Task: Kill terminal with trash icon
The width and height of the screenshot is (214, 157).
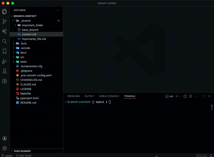Action: pyautogui.click(x=190, y=96)
